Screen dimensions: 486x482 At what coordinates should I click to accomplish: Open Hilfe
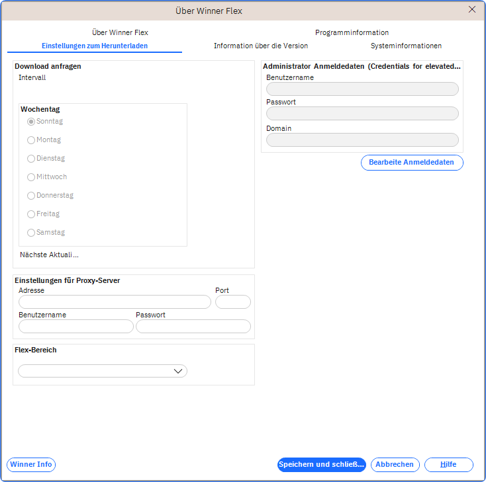(448, 465)
